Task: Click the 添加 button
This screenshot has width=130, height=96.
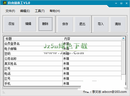Action: tap(11, 24)
